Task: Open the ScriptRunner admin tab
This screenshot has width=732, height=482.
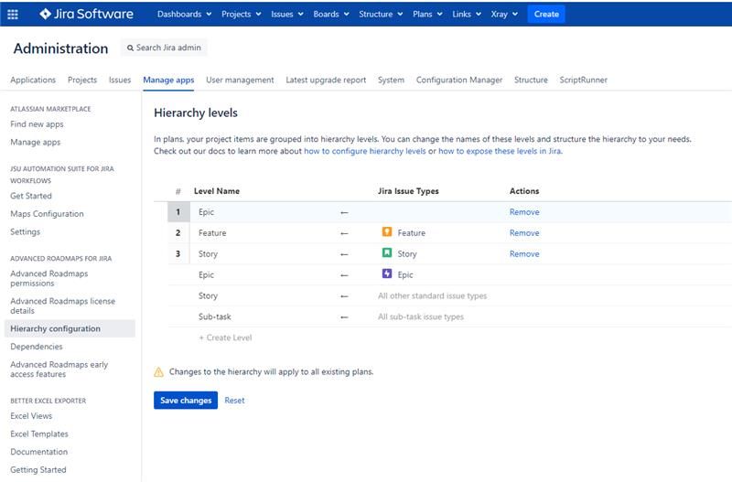Action: (x=583, y=80)
